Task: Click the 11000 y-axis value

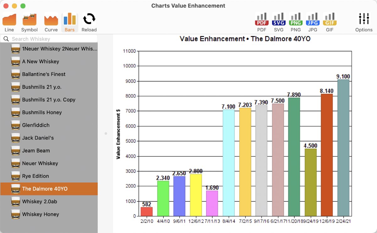Action: (x=130, y=51)
